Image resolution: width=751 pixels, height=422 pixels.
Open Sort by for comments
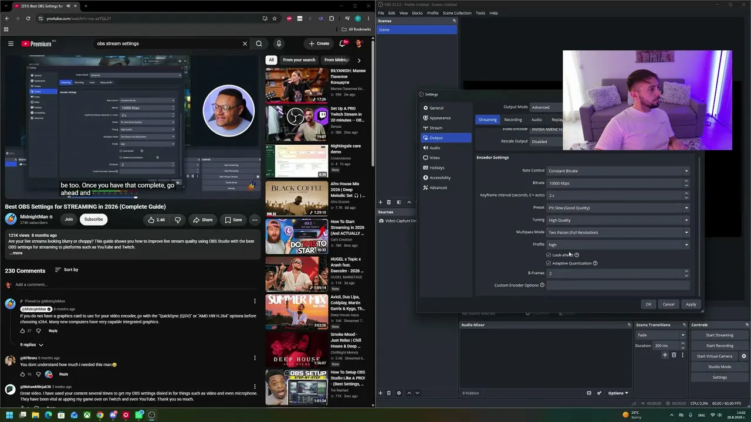(x=66, y=270)
